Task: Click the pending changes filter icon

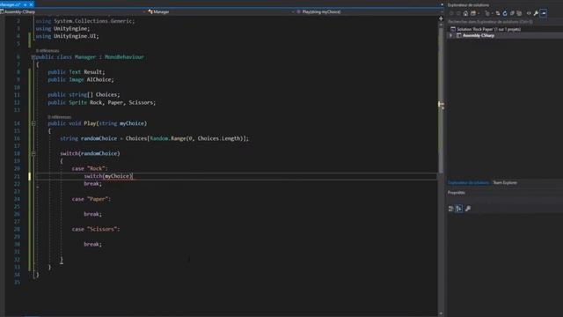Action: (x=487, y=13)
